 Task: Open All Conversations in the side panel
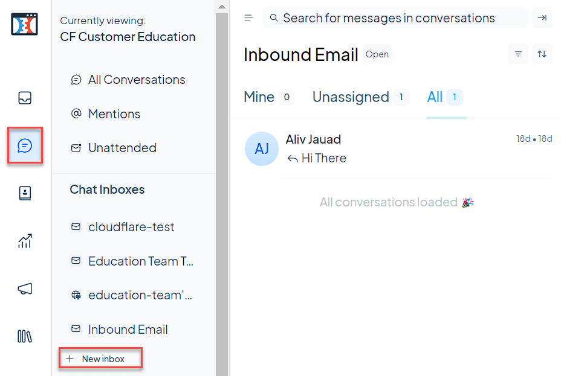click(137, 79)
